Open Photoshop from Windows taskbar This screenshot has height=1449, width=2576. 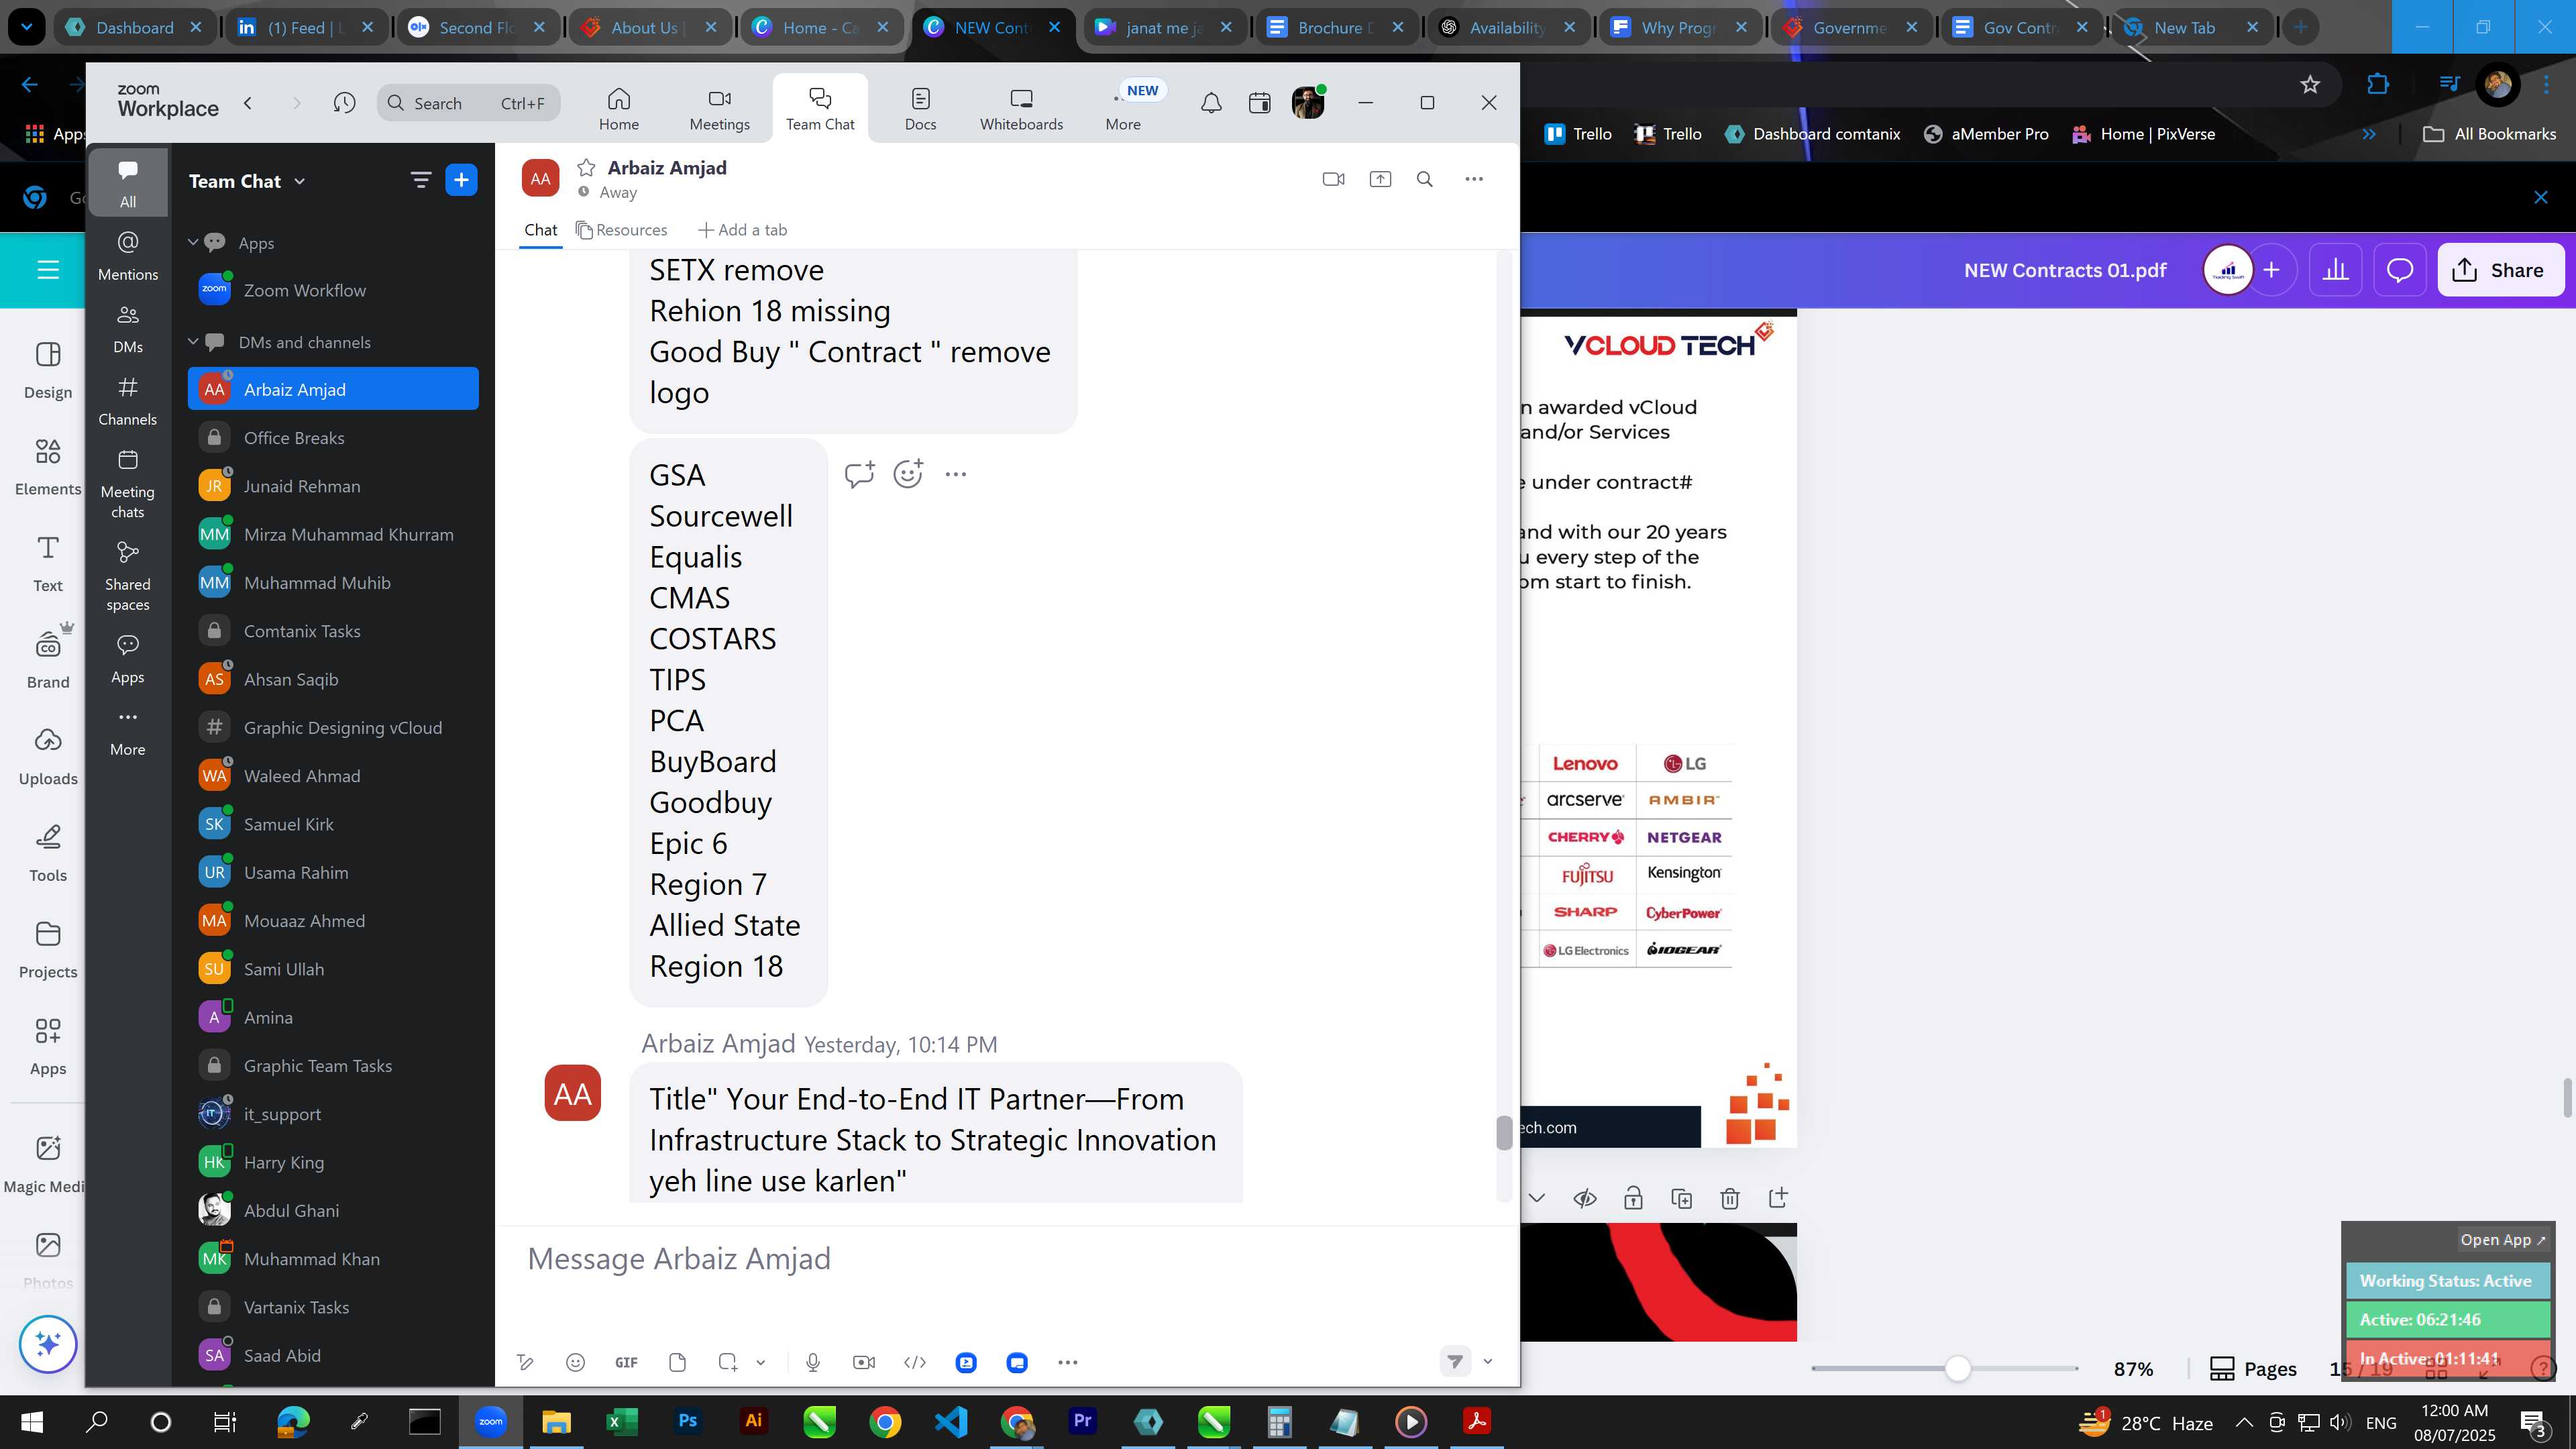(687, 1421)
